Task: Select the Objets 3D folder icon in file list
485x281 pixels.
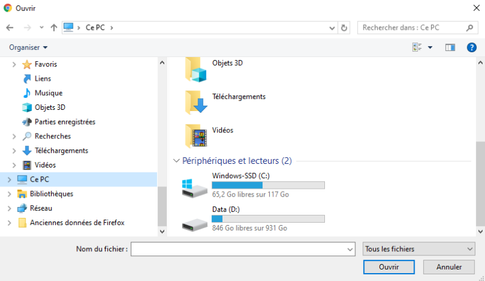Action: 195,69
